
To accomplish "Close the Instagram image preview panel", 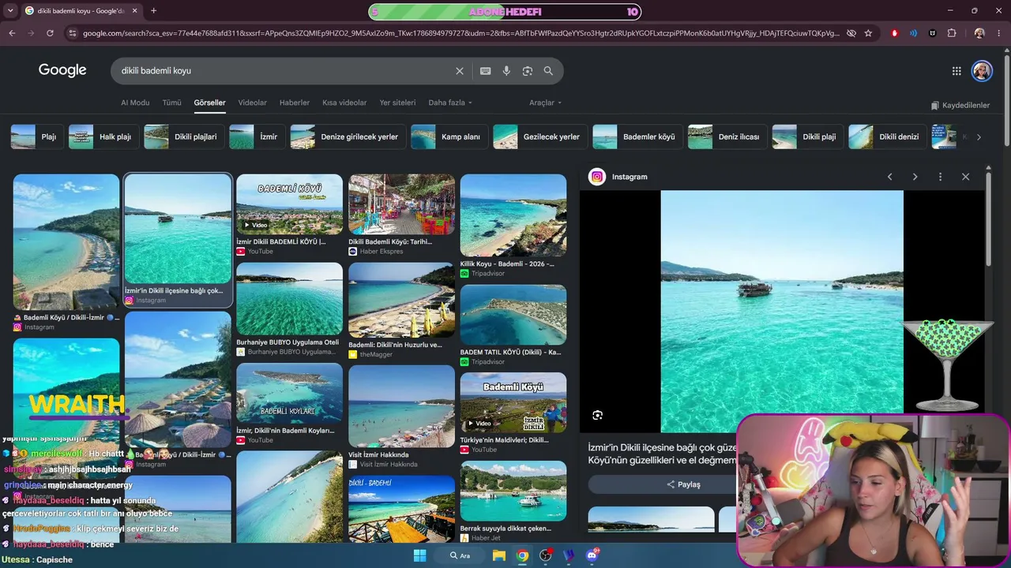I will [965, 177].
